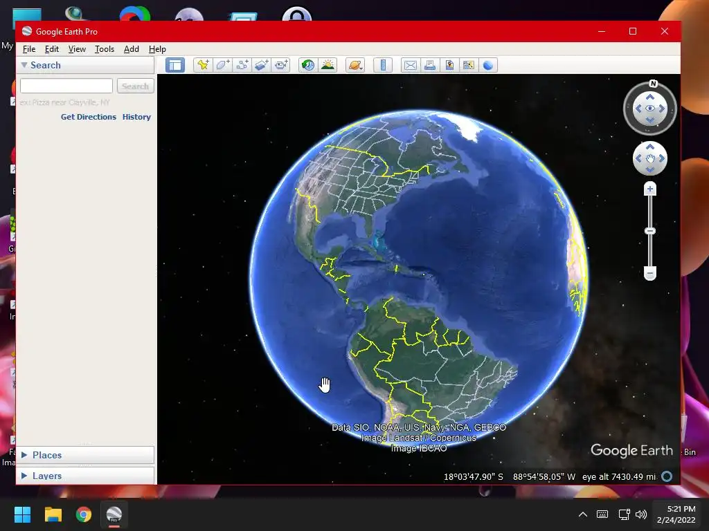Open volume control in system tray
The image size is (709, 531).
tap(641, 514)
